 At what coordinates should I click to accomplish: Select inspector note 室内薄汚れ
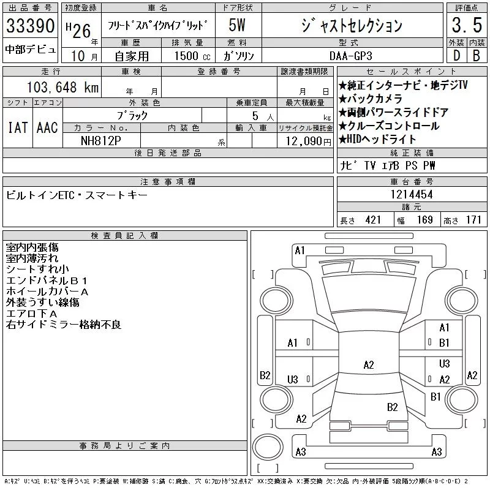click(x=32, y=258)
